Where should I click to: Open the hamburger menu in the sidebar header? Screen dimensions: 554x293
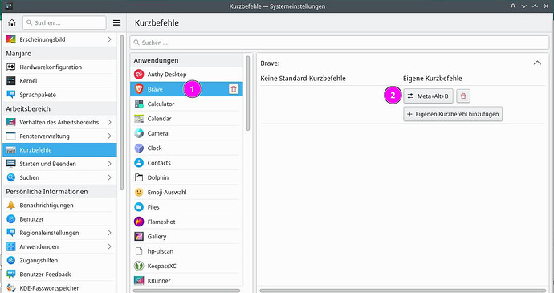coord(116,23)
